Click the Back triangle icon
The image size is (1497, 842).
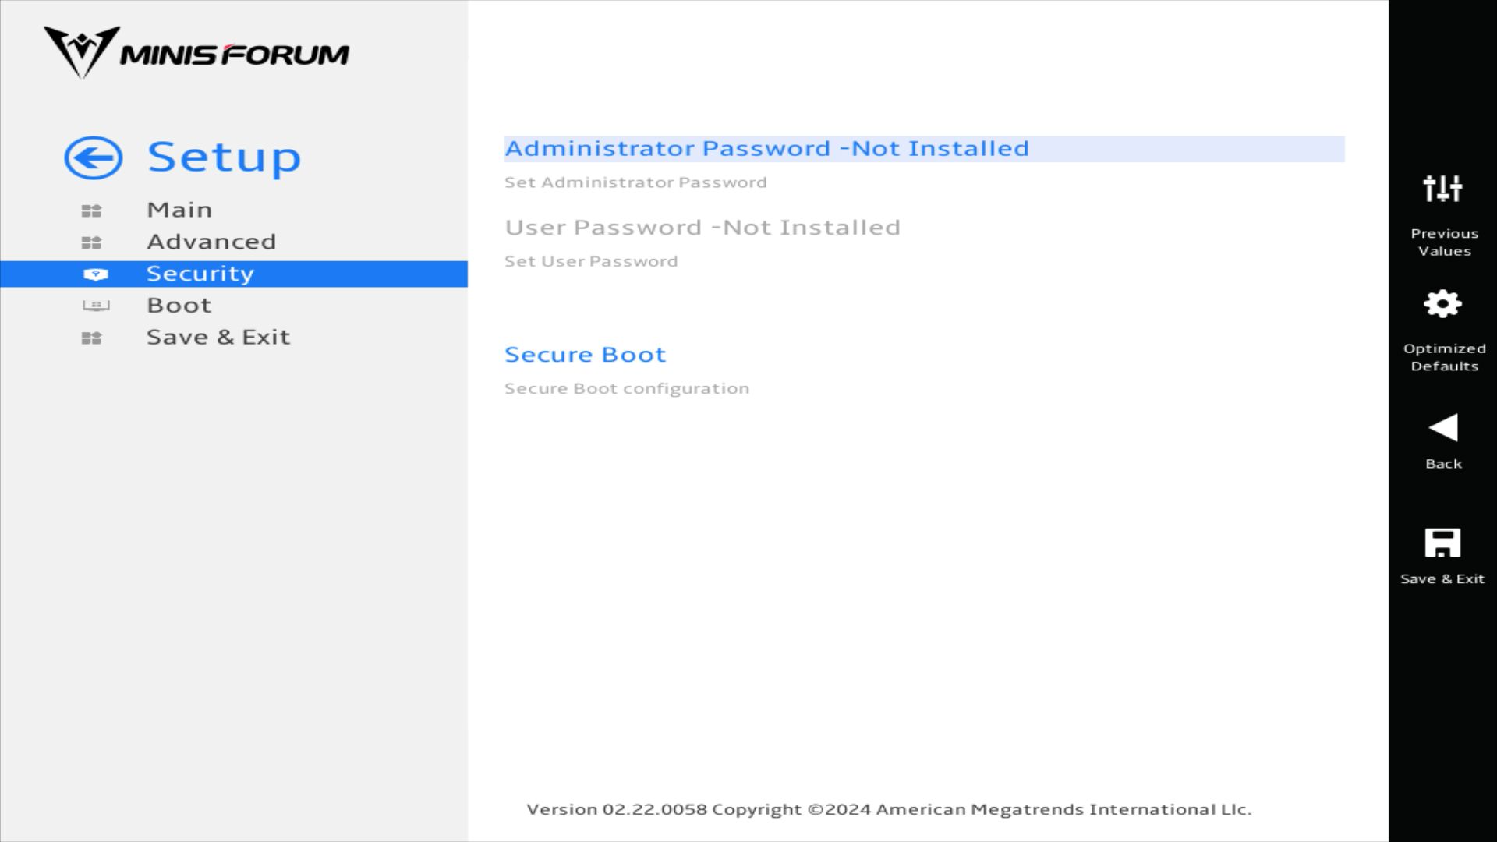click(1442, 427)
